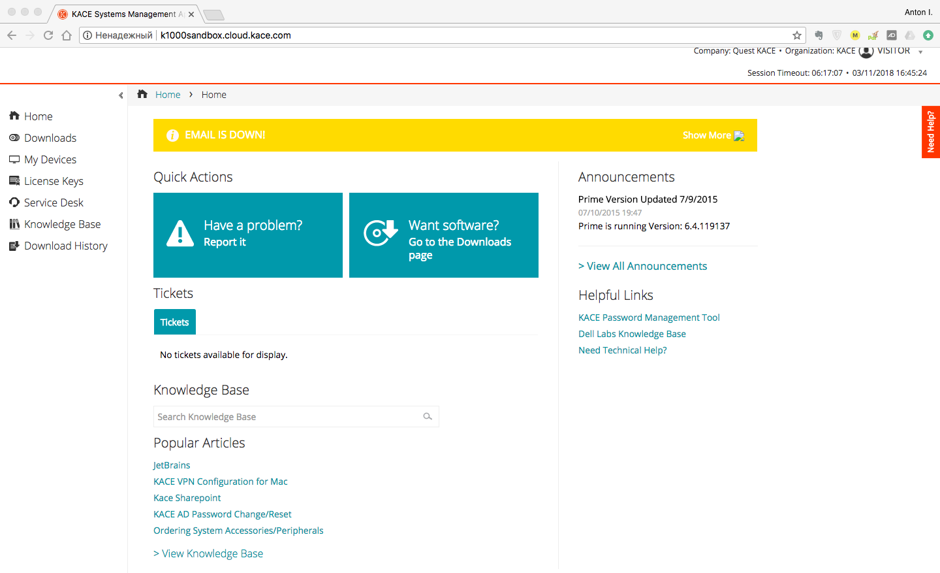Click the No tickets available for display text

pos(224,355)
